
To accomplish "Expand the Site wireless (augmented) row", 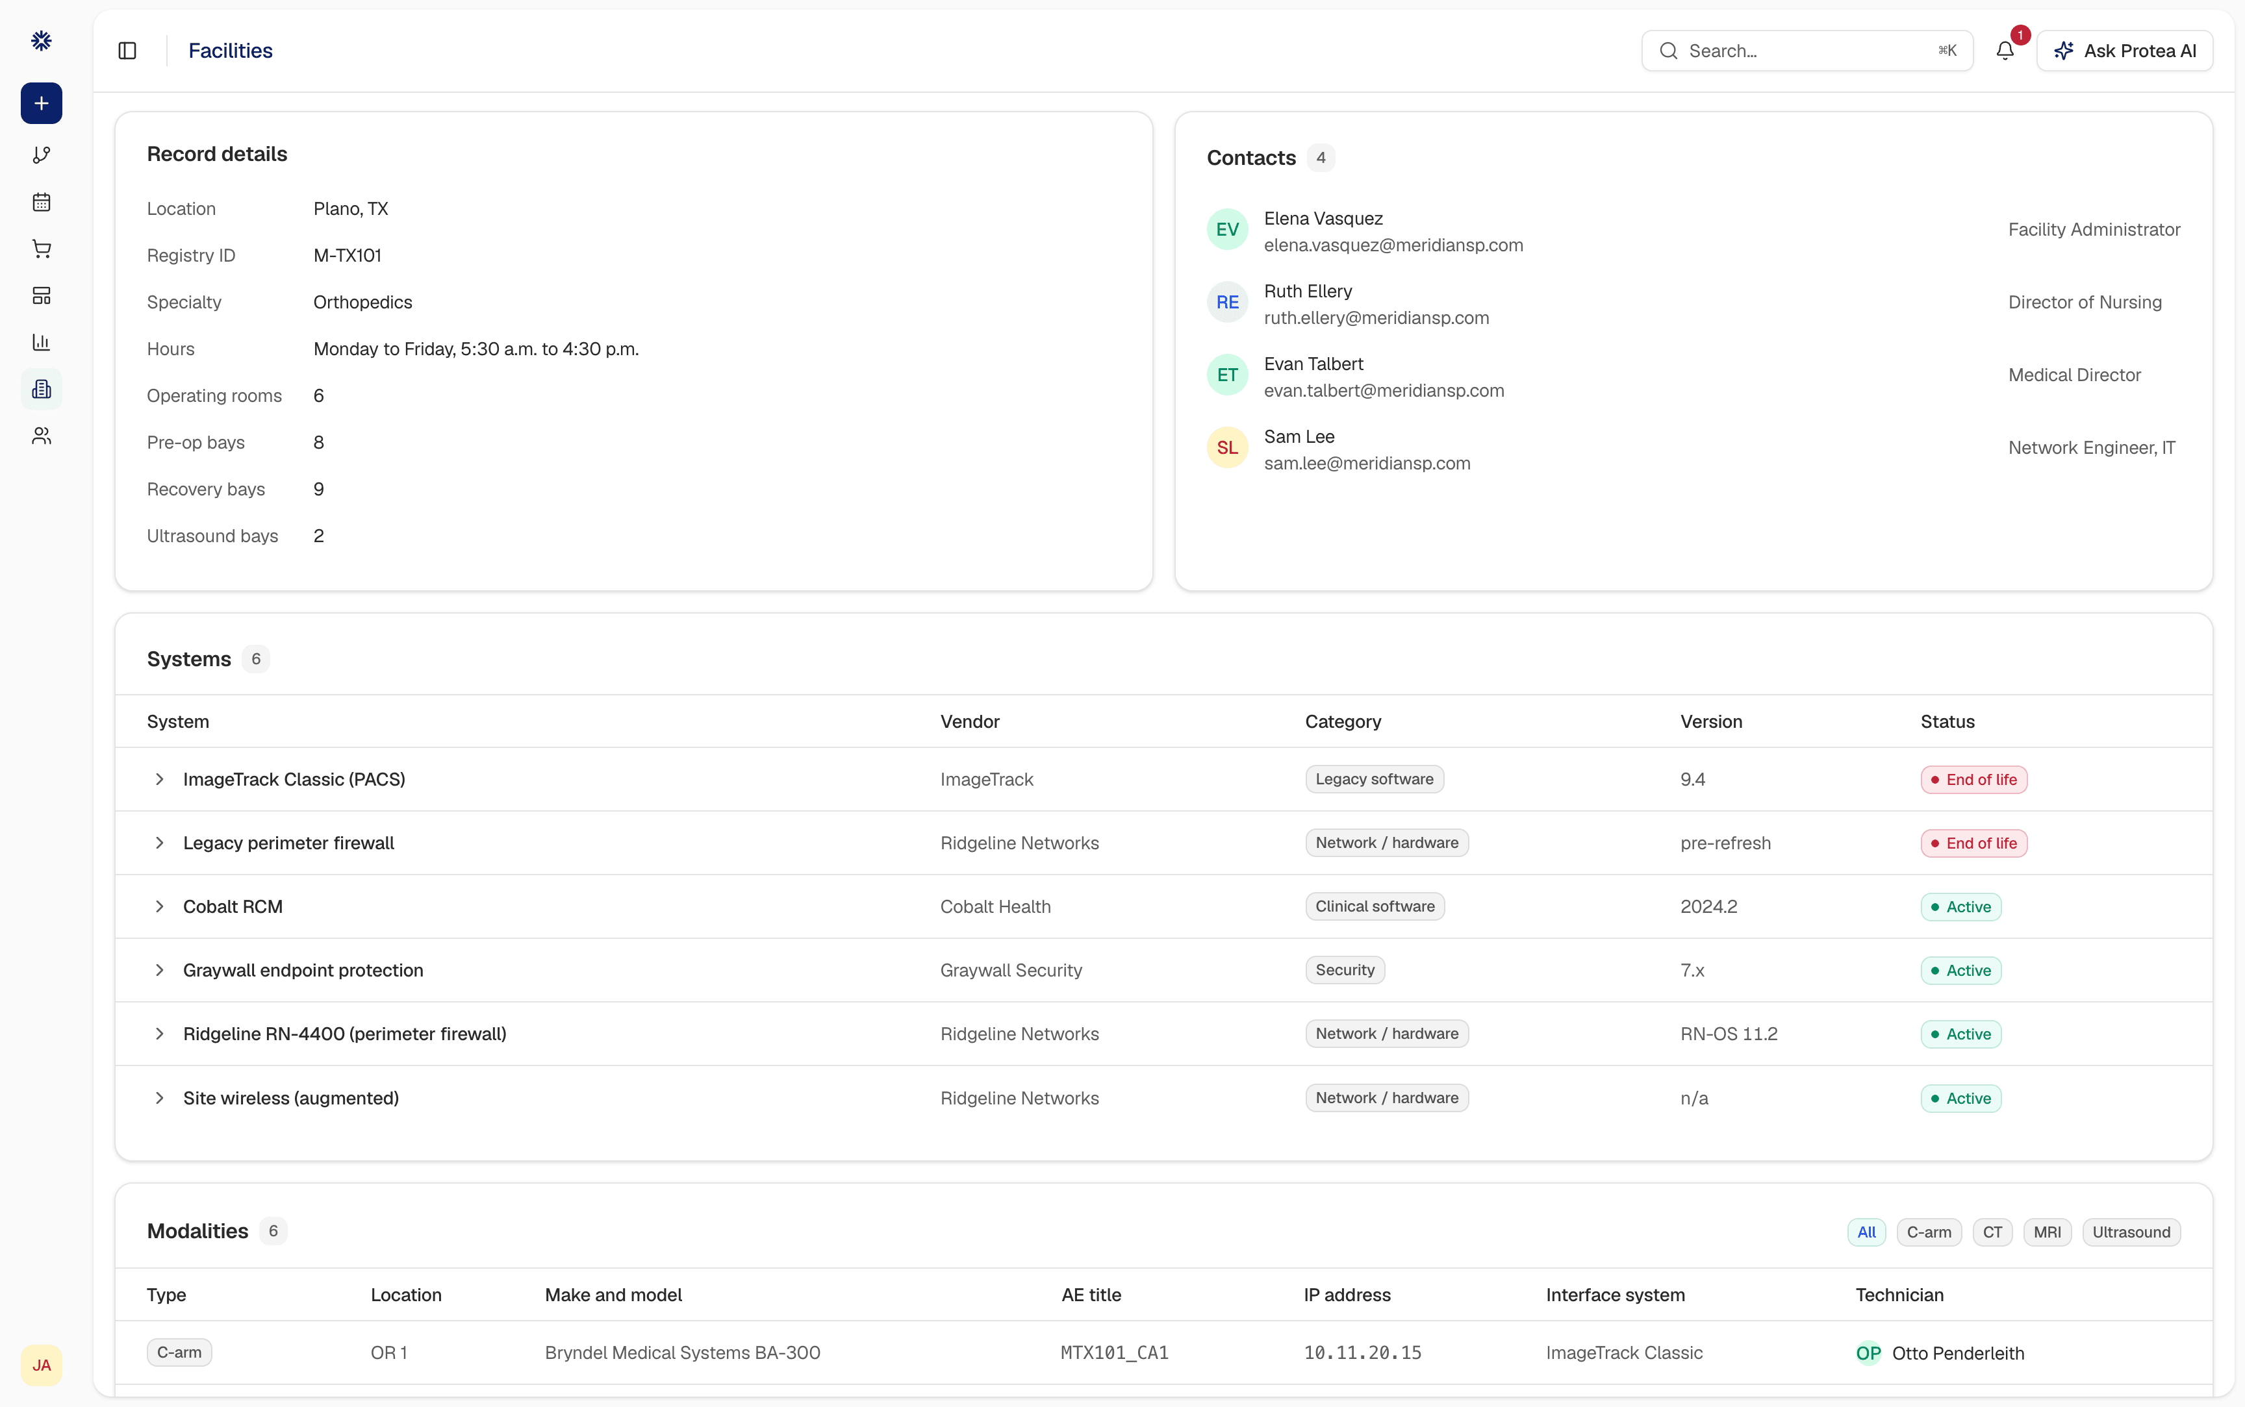I will coord(159,1098).
